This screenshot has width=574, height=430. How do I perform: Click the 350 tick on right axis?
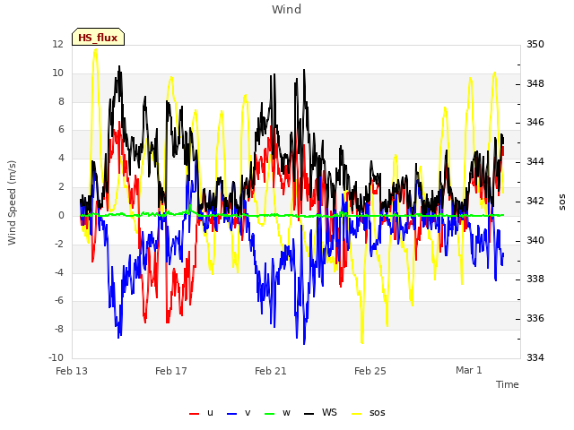pos(535,44)
